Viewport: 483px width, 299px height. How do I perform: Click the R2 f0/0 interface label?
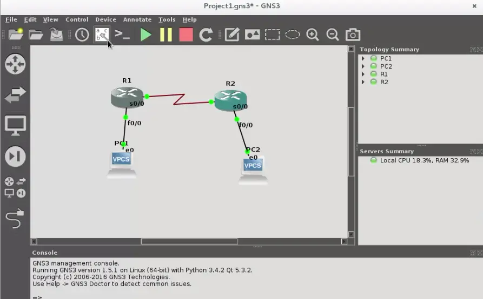246,125
